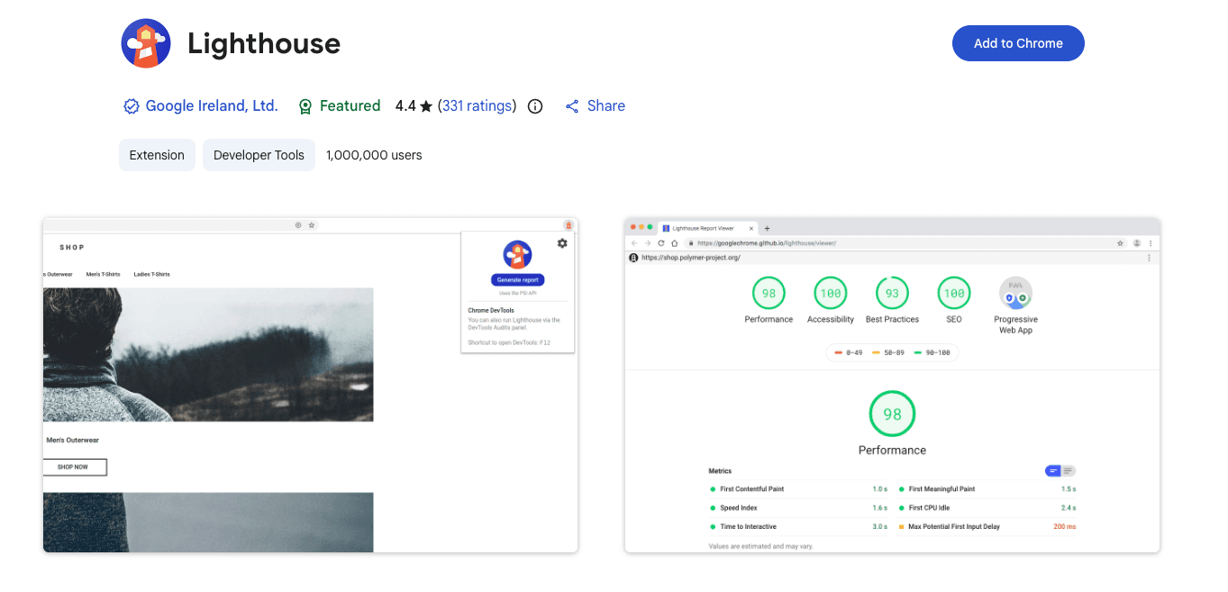Click the reload icon in report browser
The height and width of the screenshot is (592, 1228).
[x=660, y=243]
